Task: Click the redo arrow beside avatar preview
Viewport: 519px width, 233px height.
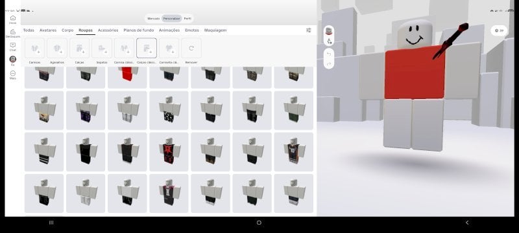Action: (329, 63)
